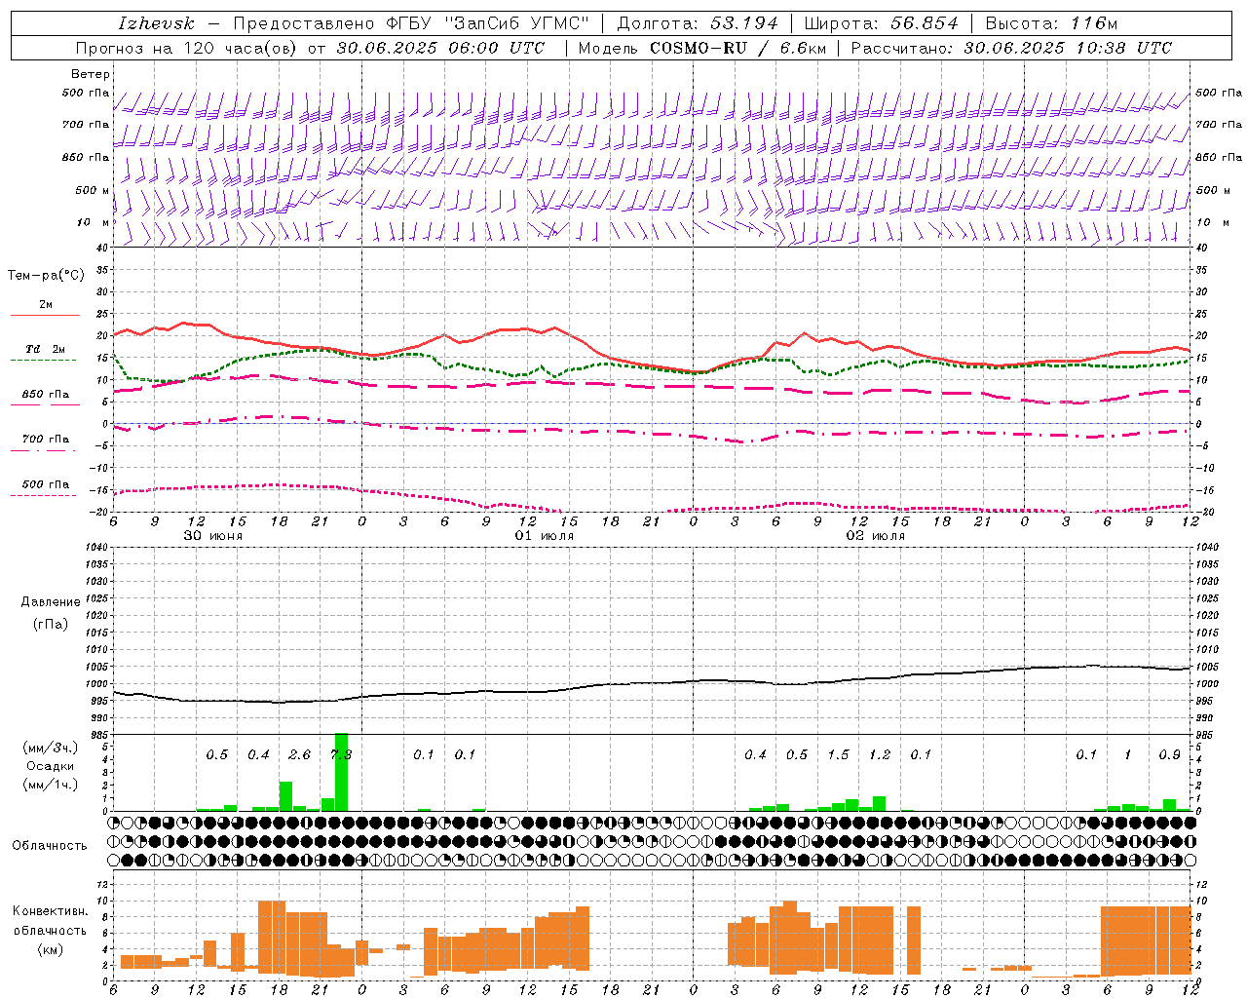Click the 'Td 2м' dew point legend entry

[x=45, y=349]
